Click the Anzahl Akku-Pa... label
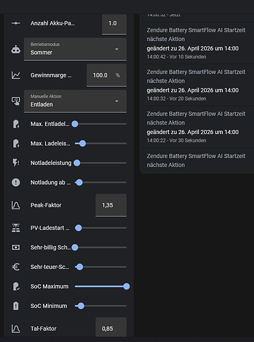Viewport: 254px width, 342px height. (x=53, y=23)
